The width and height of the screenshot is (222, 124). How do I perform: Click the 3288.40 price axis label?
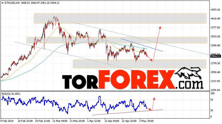[x=215, y=45]
